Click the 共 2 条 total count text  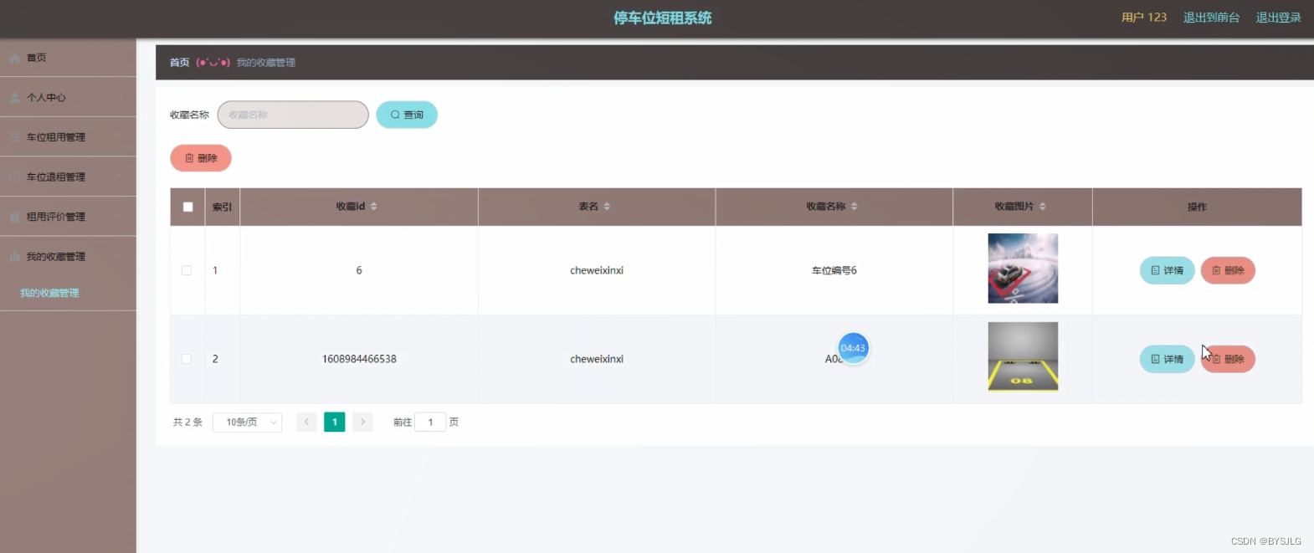pyautogui.click(x=187, y=422)
